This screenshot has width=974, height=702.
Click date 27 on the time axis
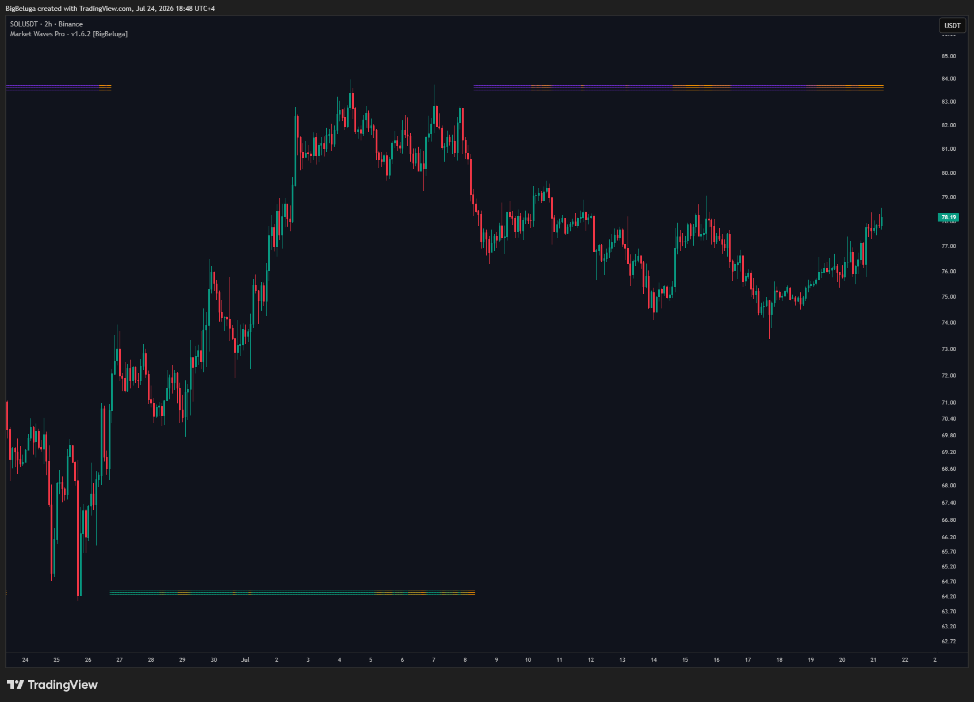tap(120, 660)
